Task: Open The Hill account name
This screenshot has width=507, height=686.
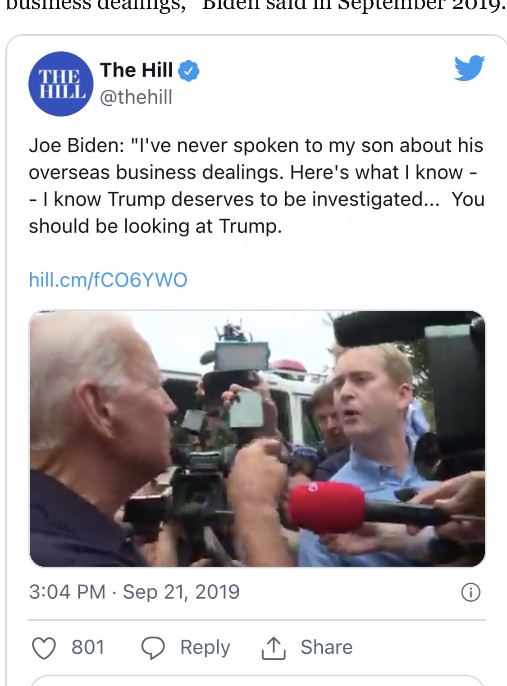Action: pyautogui.click(x=137, y=70)
